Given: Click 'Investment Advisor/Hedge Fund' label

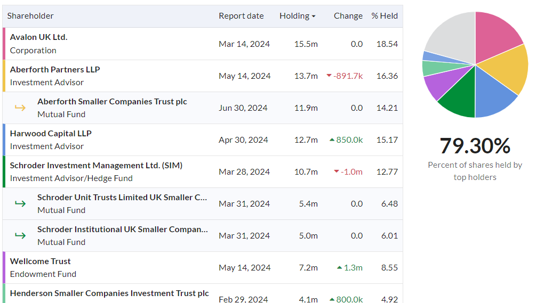Looking at the screenshot, I should (71, 178).
